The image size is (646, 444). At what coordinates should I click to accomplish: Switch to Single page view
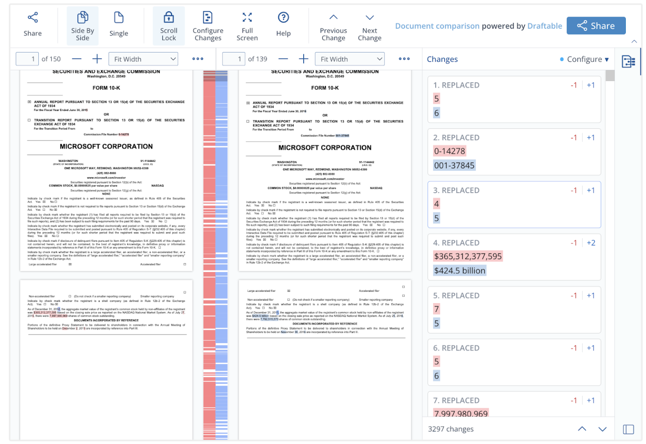[x=118, y=25]
